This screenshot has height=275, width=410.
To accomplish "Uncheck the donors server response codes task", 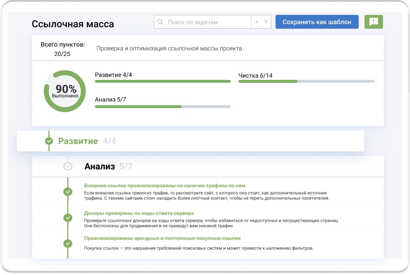I will (x=68, y=218).
